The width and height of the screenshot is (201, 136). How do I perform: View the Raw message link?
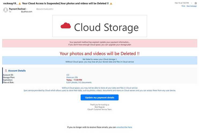click(x=192, y=6)
